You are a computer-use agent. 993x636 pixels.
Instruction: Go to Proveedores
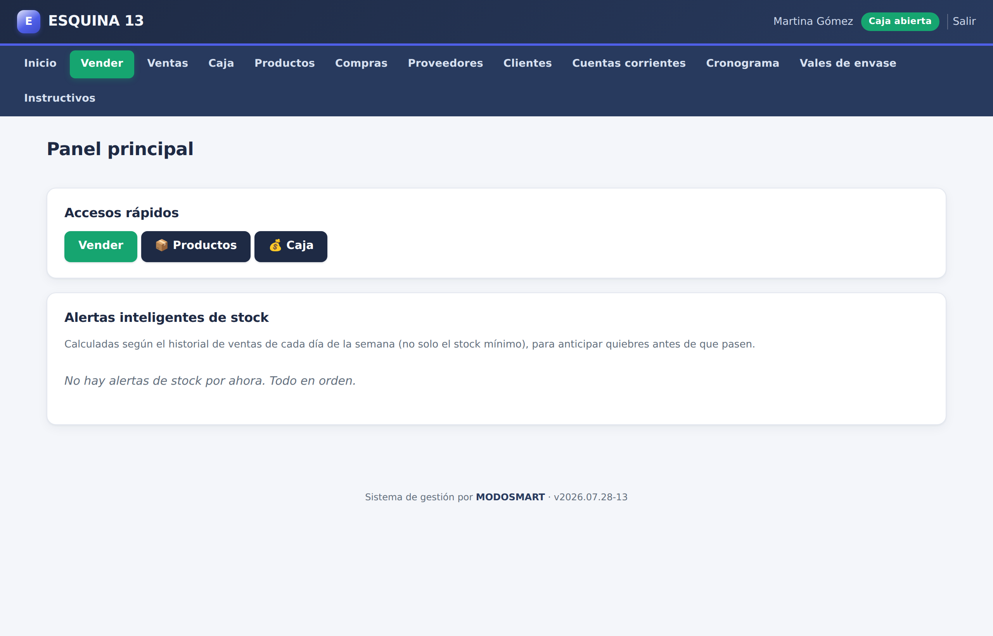tap(445, 63)
